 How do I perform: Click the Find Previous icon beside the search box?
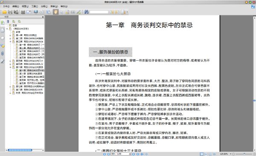click(x=112, y=12)
